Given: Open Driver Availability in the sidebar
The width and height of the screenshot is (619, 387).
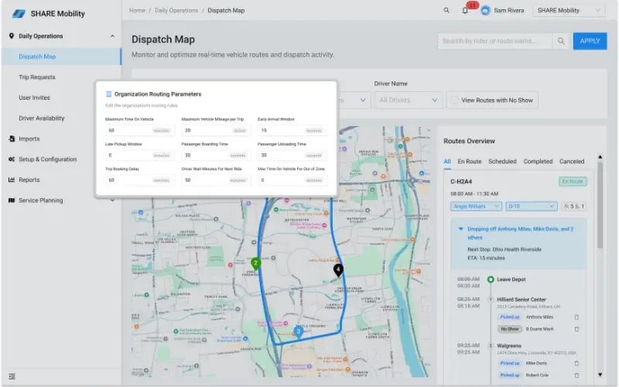Looking at the screenshot, I should point(42,118).
